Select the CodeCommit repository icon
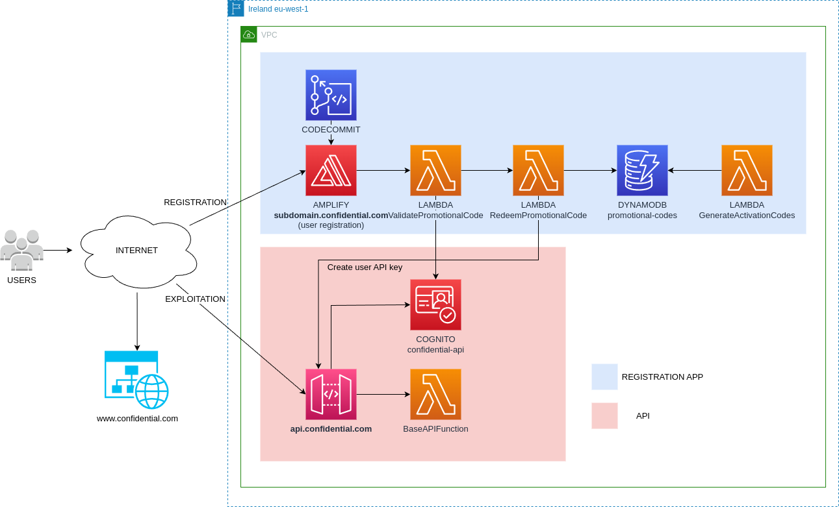This screenshot has width=839, height=507. pyautogui.click(x=330, y=95)
